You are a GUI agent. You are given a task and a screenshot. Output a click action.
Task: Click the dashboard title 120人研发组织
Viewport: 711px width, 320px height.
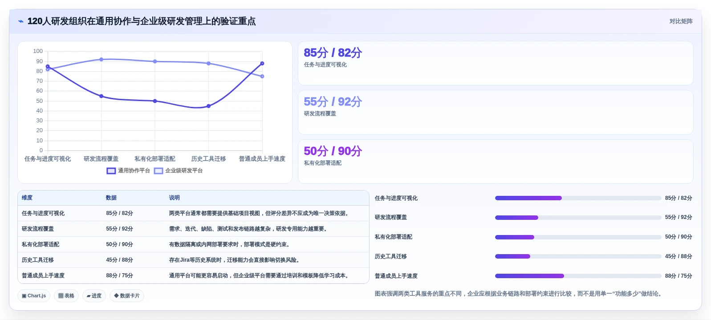pos(142,21)
